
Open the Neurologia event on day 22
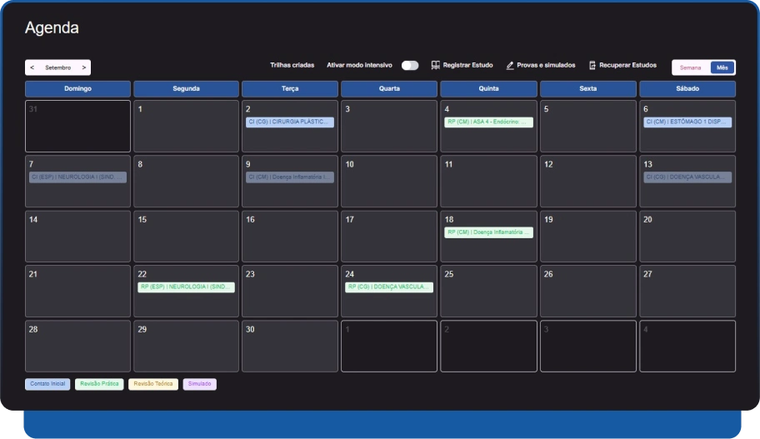click(186, 287)
